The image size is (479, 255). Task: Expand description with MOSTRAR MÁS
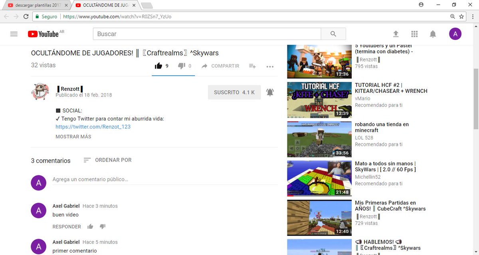click(73, 137)
